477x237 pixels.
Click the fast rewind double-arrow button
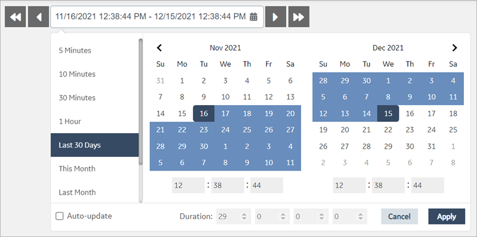click(x=16, y=17)
